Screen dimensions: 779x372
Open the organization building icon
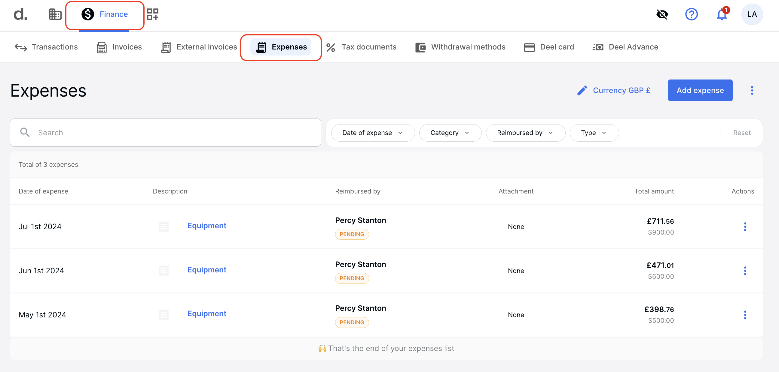pyautogui.click(x=55, y=14)
